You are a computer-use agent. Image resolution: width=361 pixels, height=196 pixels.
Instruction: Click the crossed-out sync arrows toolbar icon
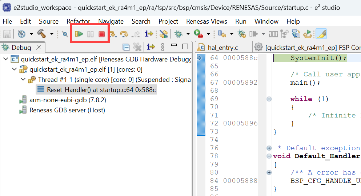click(x=164, y=34)
